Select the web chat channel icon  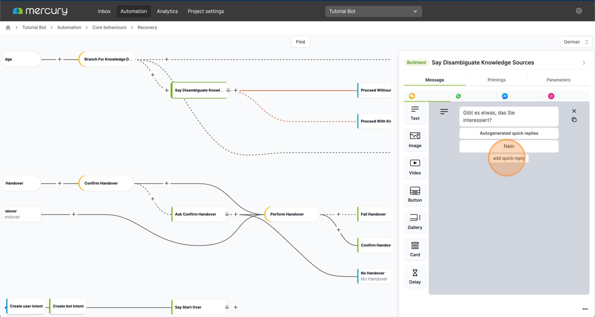click(412, 96)
